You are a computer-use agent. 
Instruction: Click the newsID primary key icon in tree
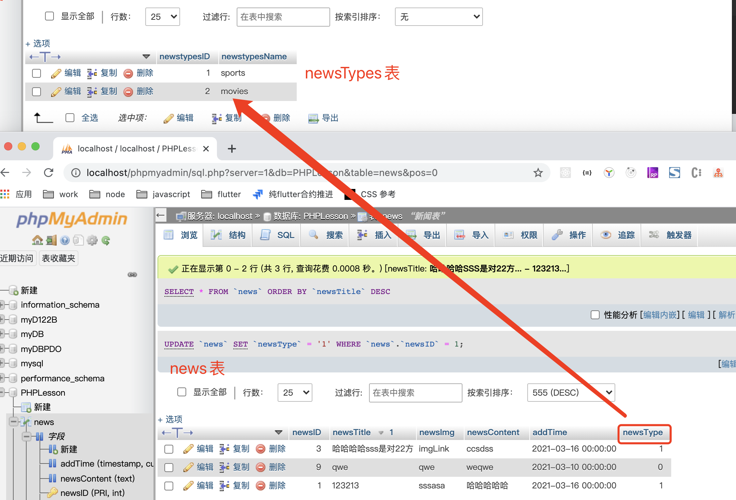point(52,492)
